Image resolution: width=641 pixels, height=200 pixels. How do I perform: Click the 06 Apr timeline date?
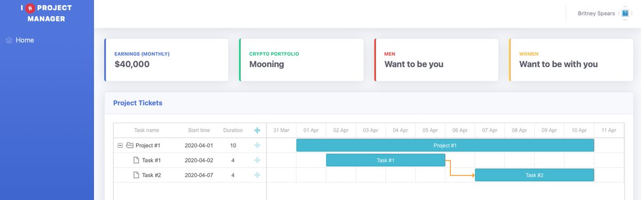coord(460,130)
